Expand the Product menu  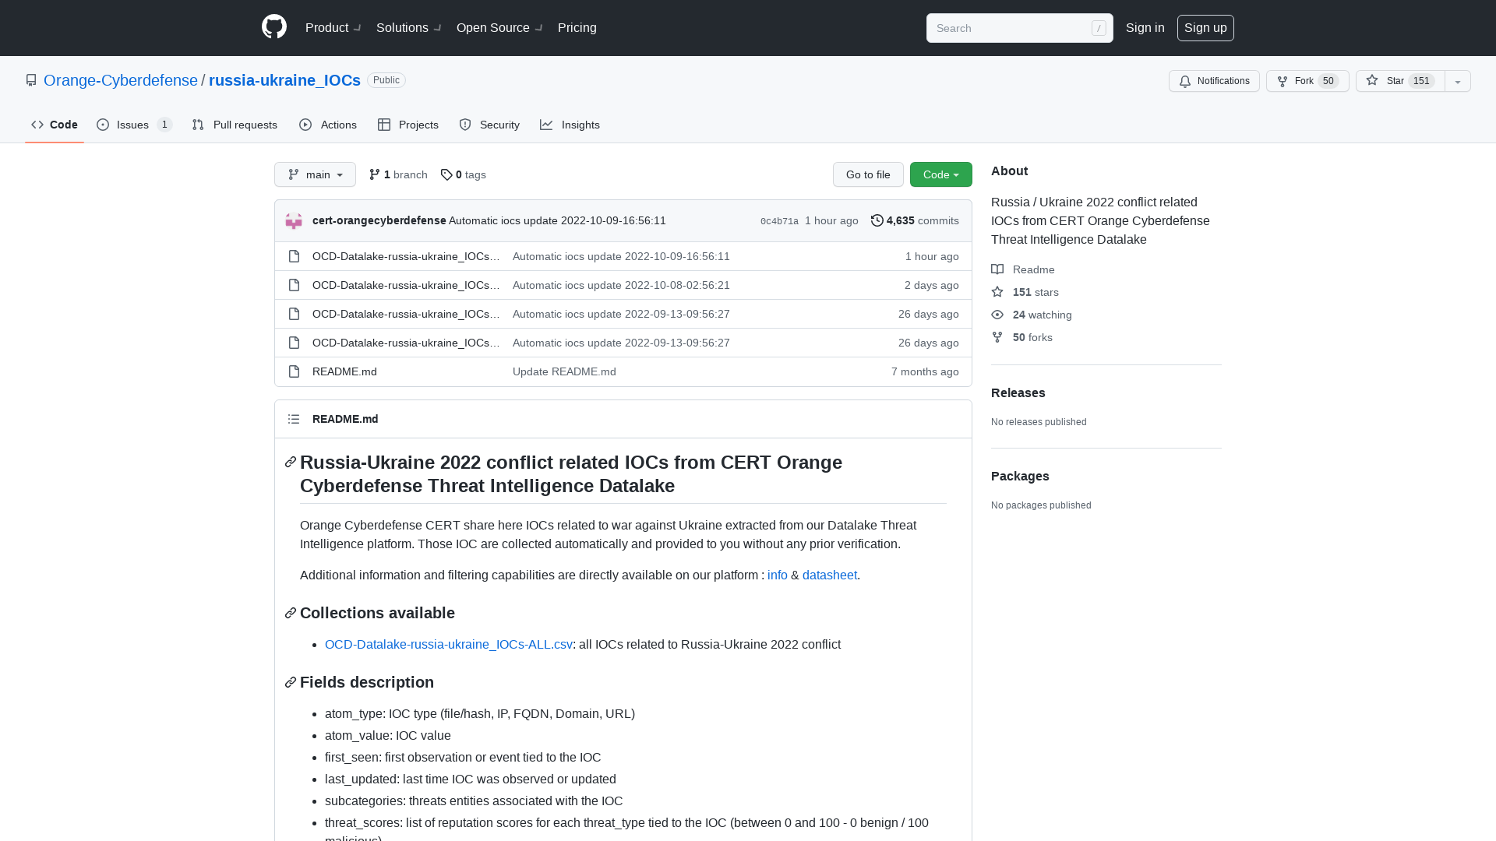click(x=333, y=28)
